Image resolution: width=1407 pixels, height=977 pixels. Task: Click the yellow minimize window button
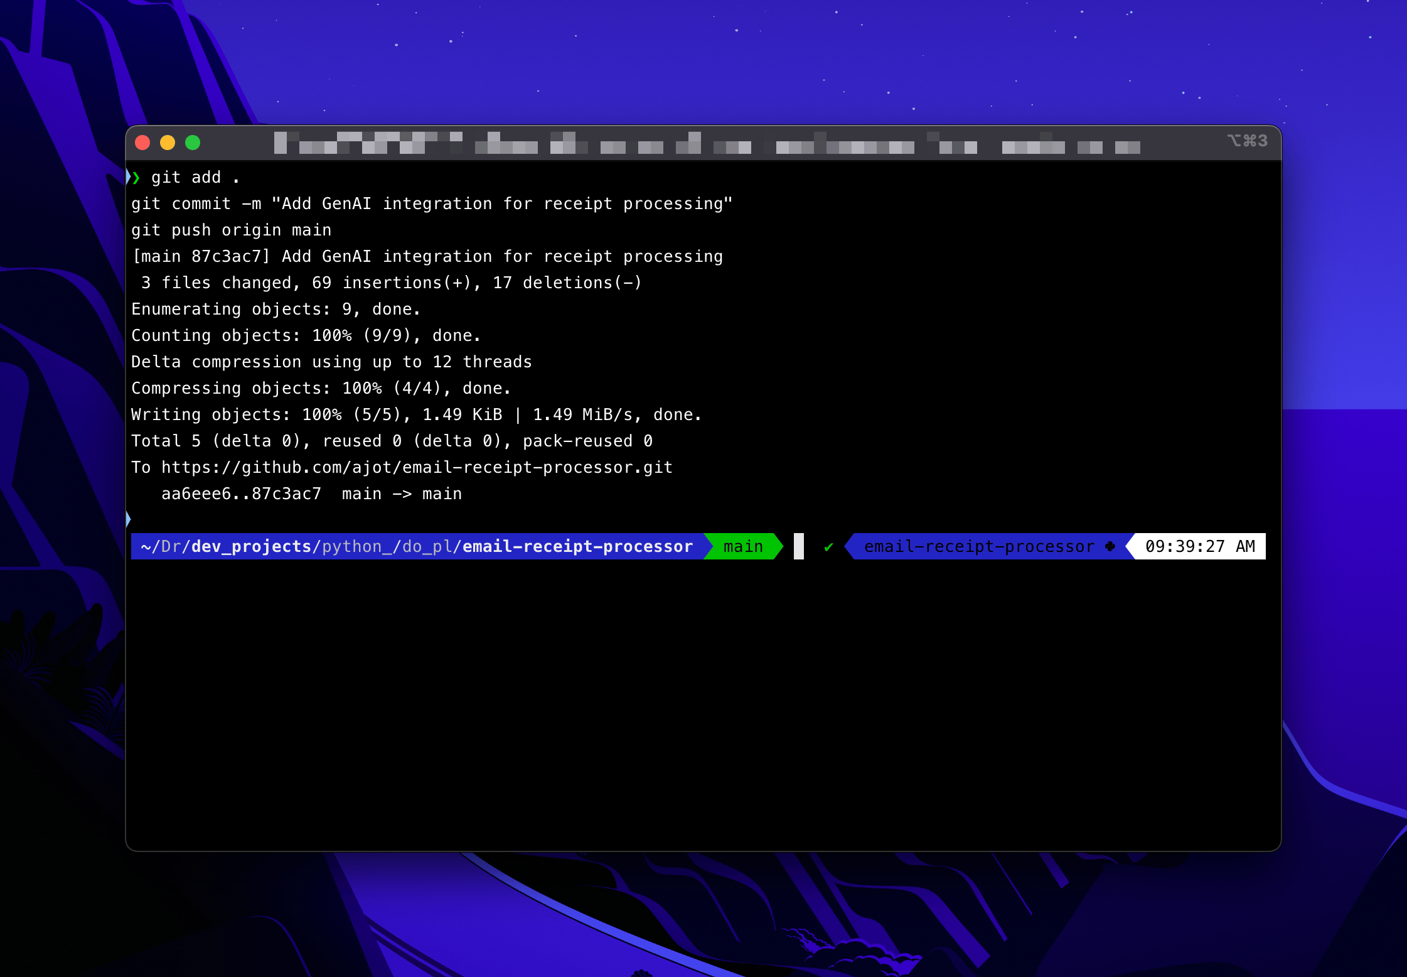pos(168,143)
